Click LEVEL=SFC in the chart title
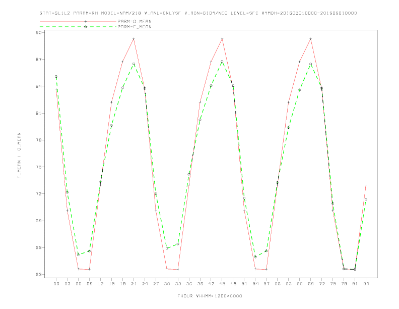The width and height of the screenshot is (399, 309). 244,13
